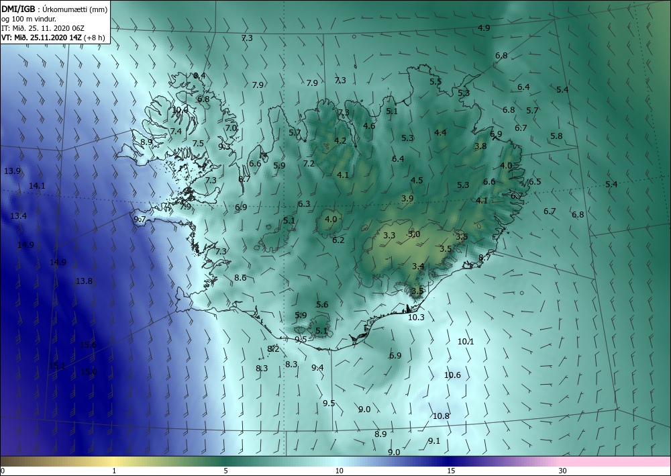Image resolution: width=671 pixels, height=476 pixels.
Task: Click the 7.5 value on the map
Action: point(198,144)
